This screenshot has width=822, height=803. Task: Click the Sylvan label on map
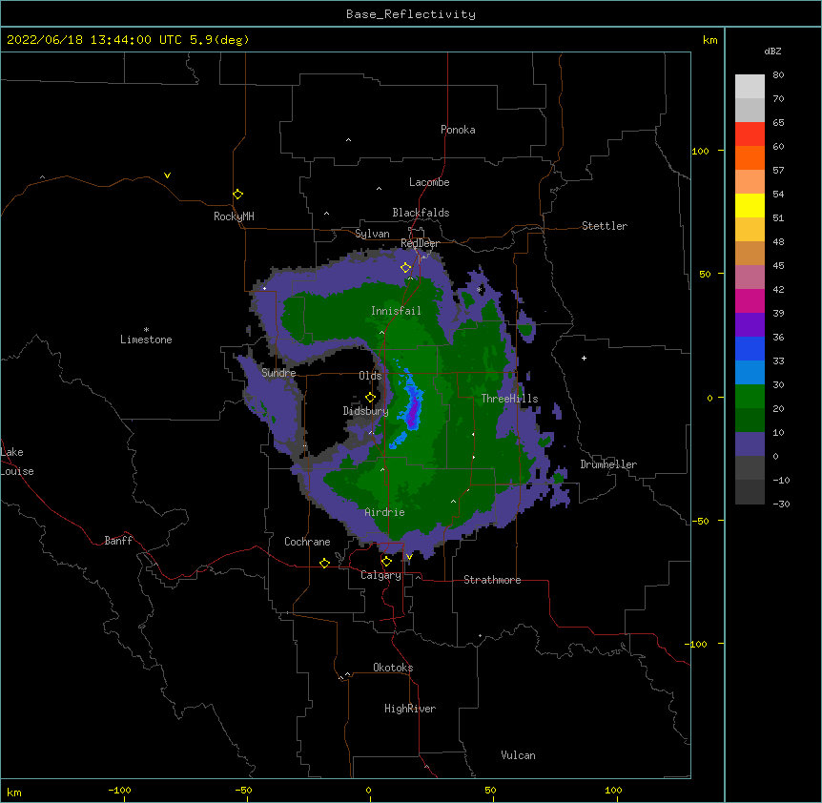372,234
